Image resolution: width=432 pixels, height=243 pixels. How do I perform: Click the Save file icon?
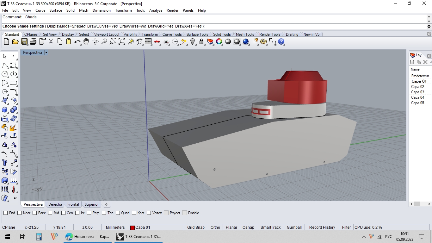coord(24,41)
